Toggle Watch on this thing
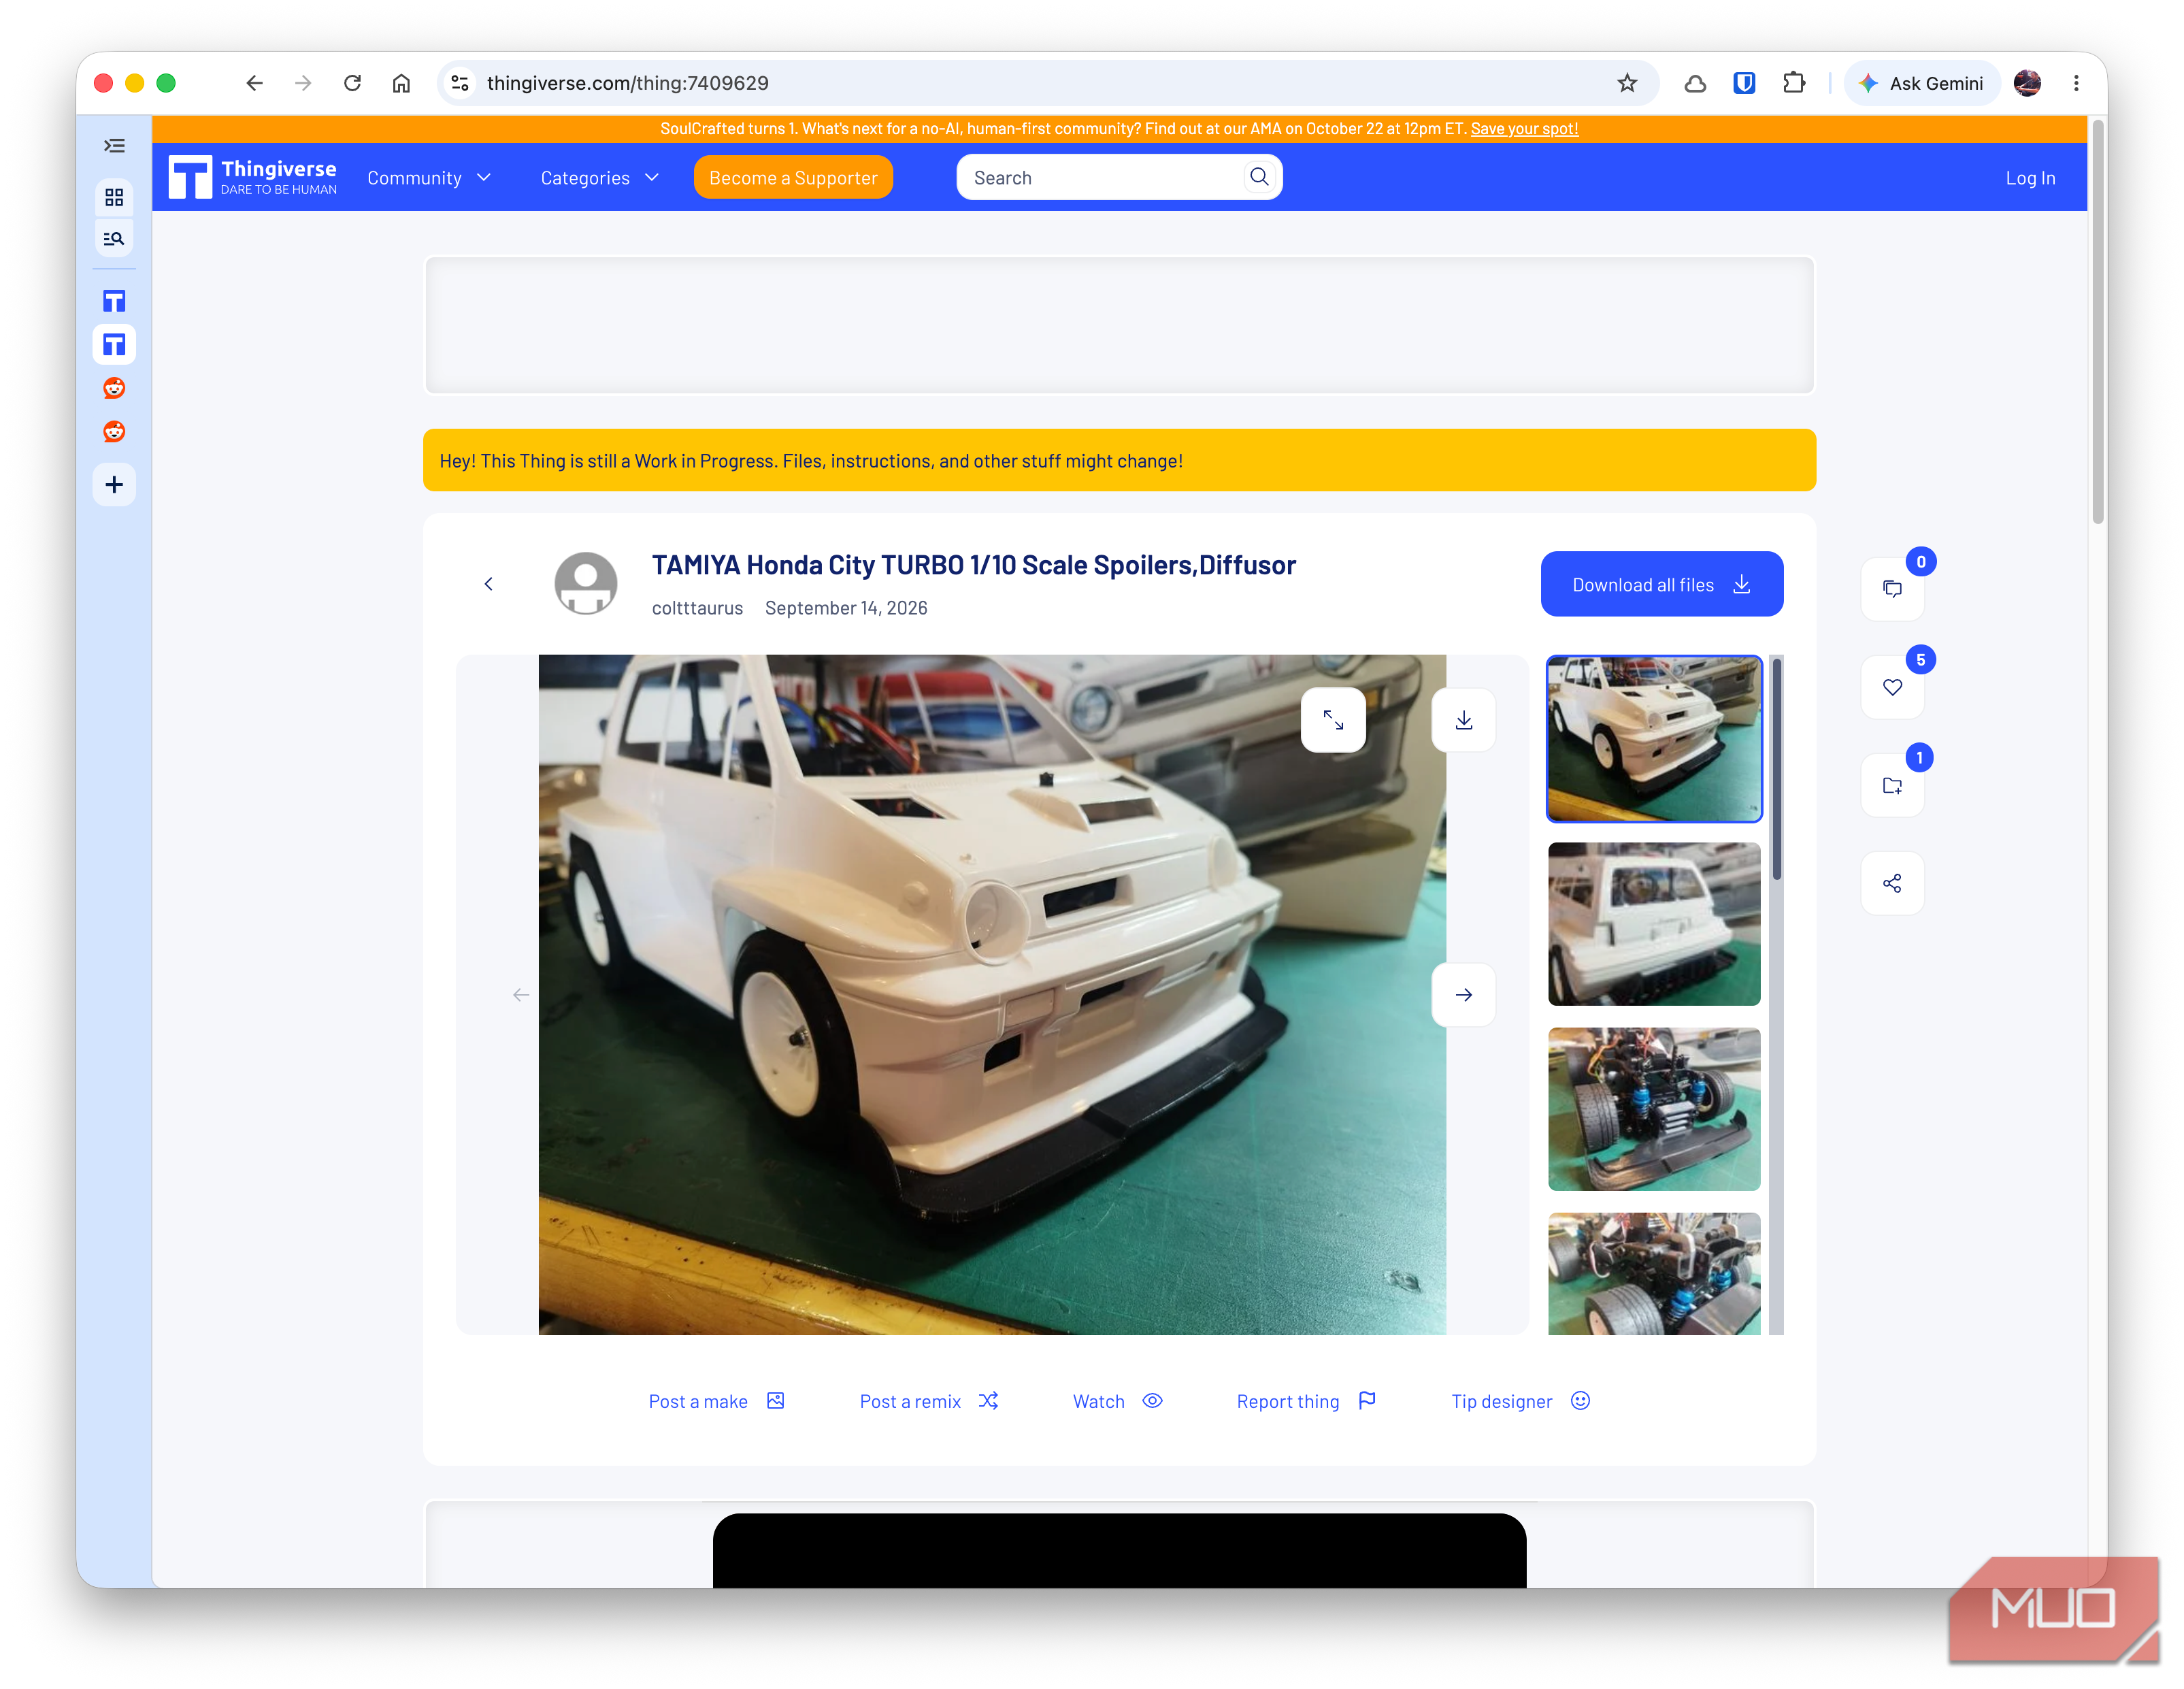 click(1117, 1401)
